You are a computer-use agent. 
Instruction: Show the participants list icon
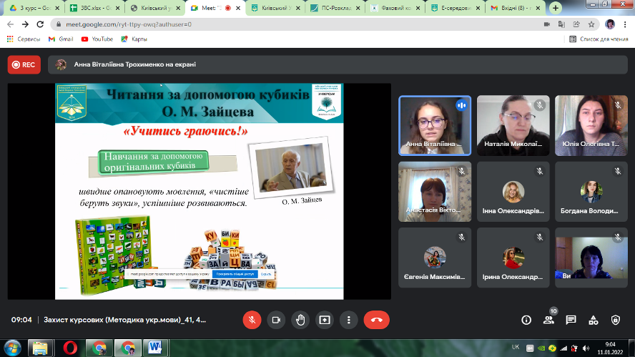548,320
